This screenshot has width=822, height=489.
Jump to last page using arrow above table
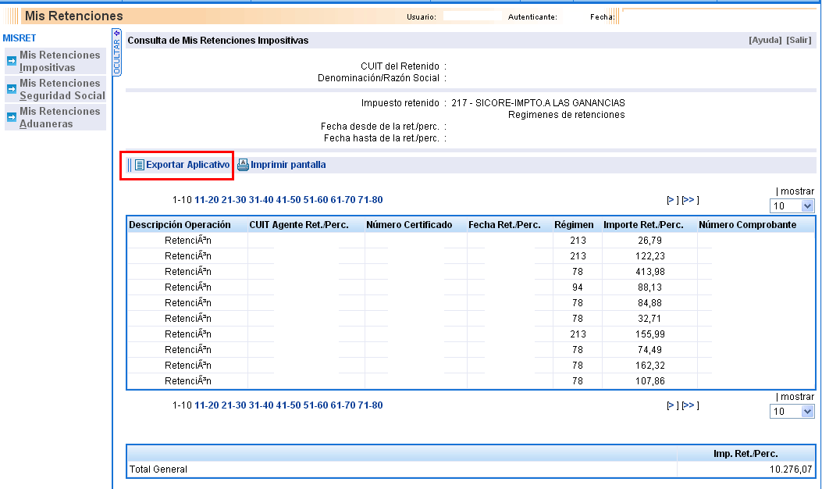coord(689,200)
